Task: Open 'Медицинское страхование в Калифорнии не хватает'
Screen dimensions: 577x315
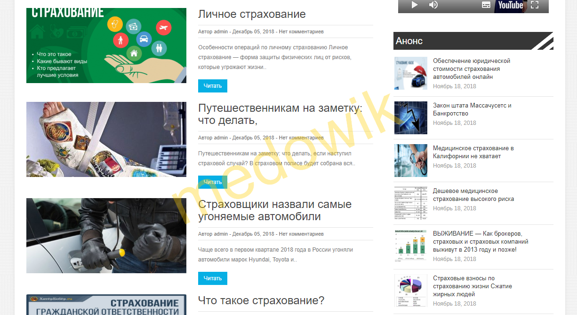Action: click(x=473, y=152)
